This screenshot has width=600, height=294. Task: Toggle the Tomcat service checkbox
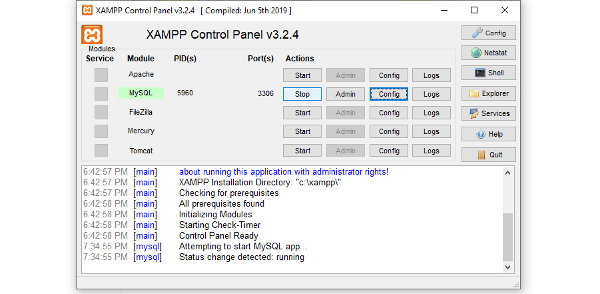click(x=101, y=151)
